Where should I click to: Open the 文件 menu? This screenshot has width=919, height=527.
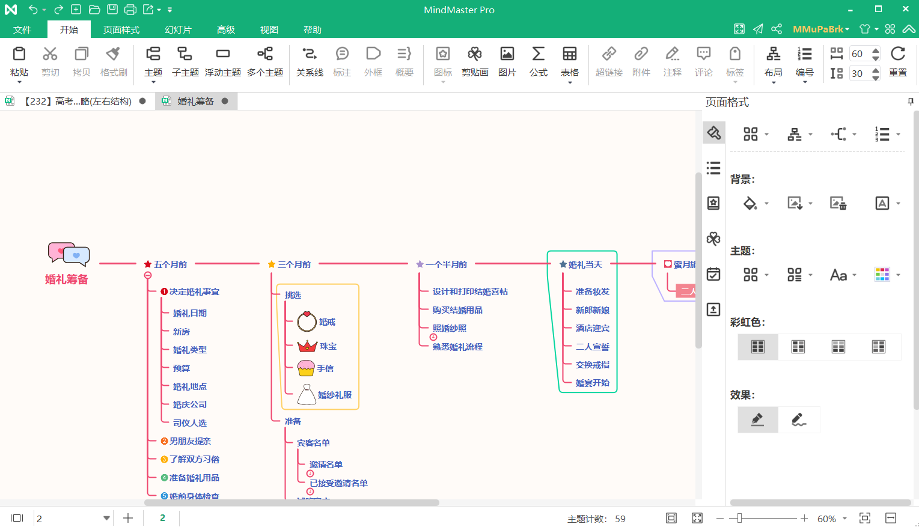(22, 29)
